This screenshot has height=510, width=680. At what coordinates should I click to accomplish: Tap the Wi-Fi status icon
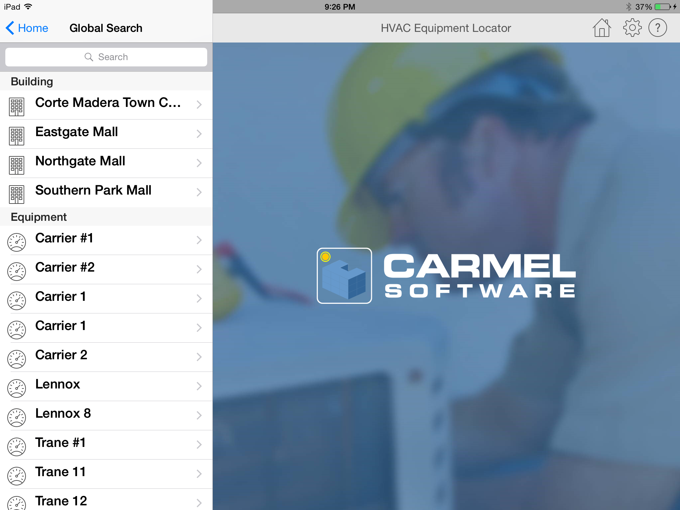(x=29, y=7)
